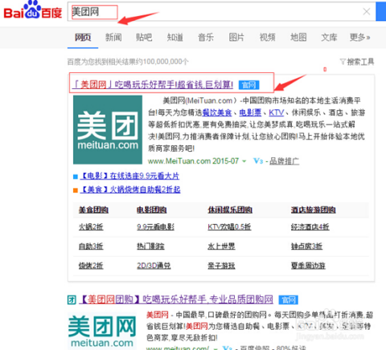The width and height of the screenshot is (386, 350).
Task: Click the Baidu logo
Action: coord(32,10)
